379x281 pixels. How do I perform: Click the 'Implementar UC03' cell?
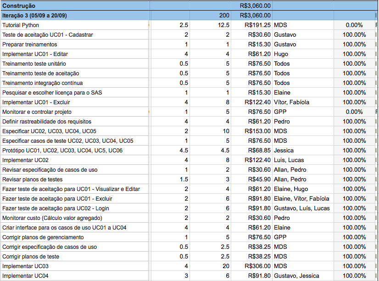coord(74,266)
